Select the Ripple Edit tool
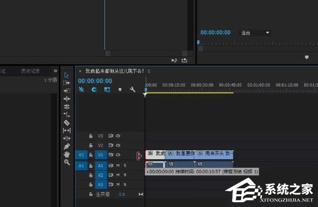The height and width of the screenshot is (207, 318). 67,99
